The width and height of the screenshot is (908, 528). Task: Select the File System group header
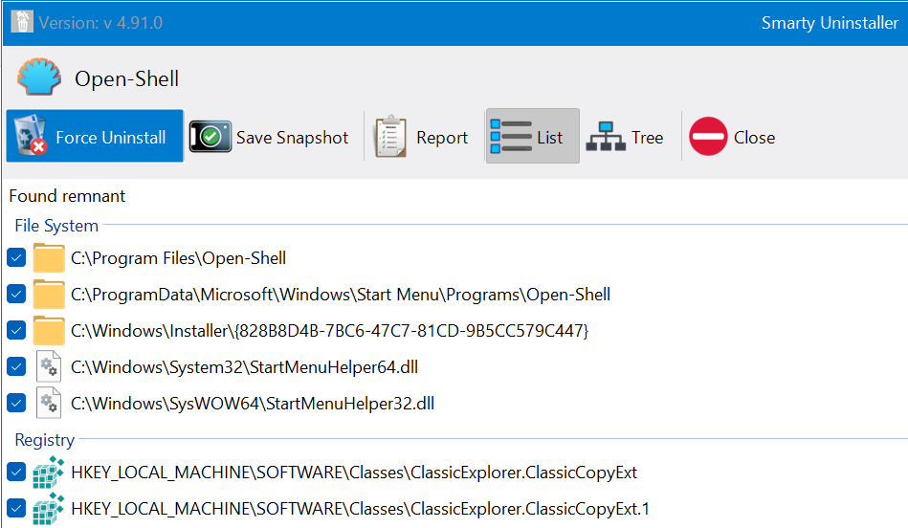point(56,226)
